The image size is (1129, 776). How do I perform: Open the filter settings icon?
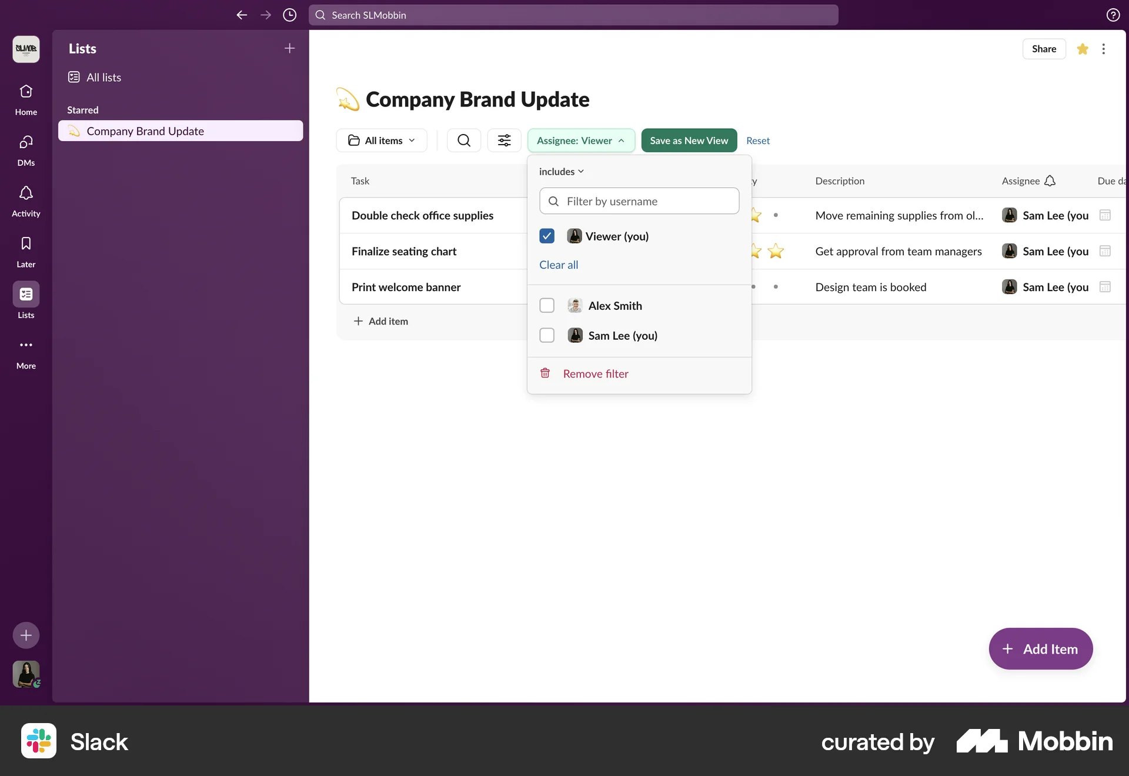pyautogui.click(x=504, y=140)
